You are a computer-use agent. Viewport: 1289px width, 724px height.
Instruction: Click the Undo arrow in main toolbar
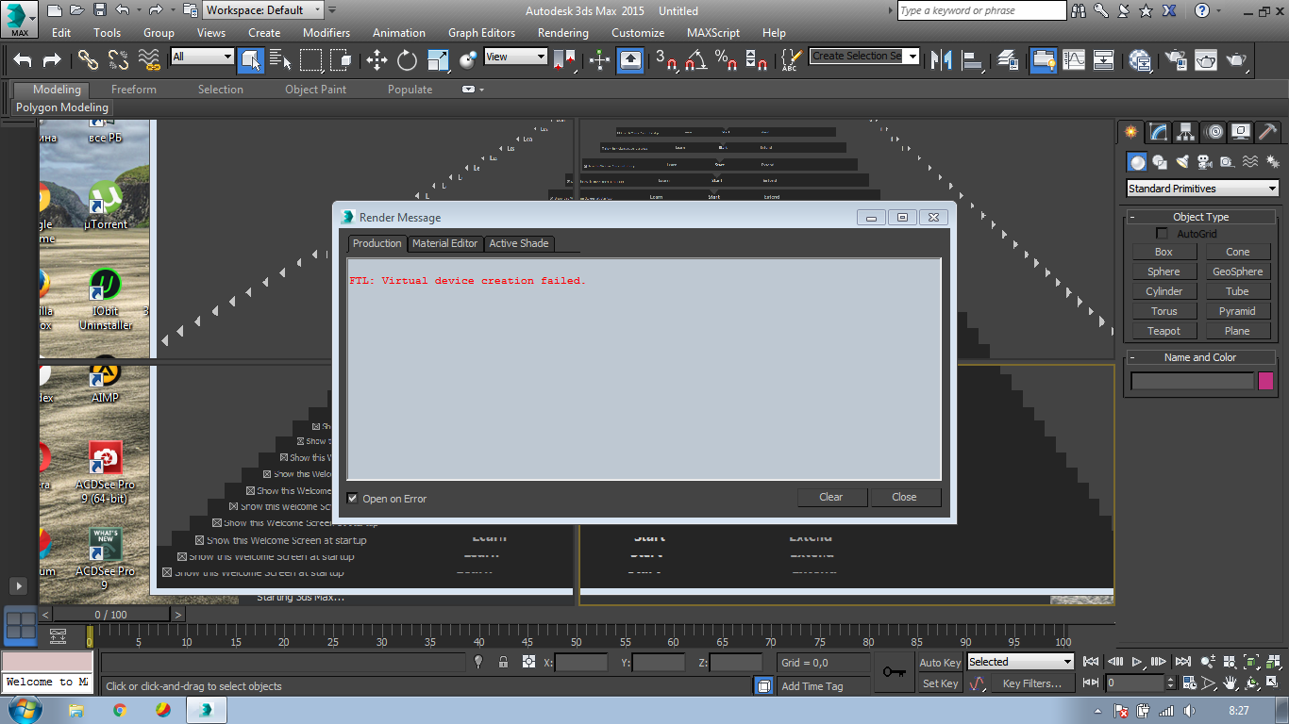point(23,59)
